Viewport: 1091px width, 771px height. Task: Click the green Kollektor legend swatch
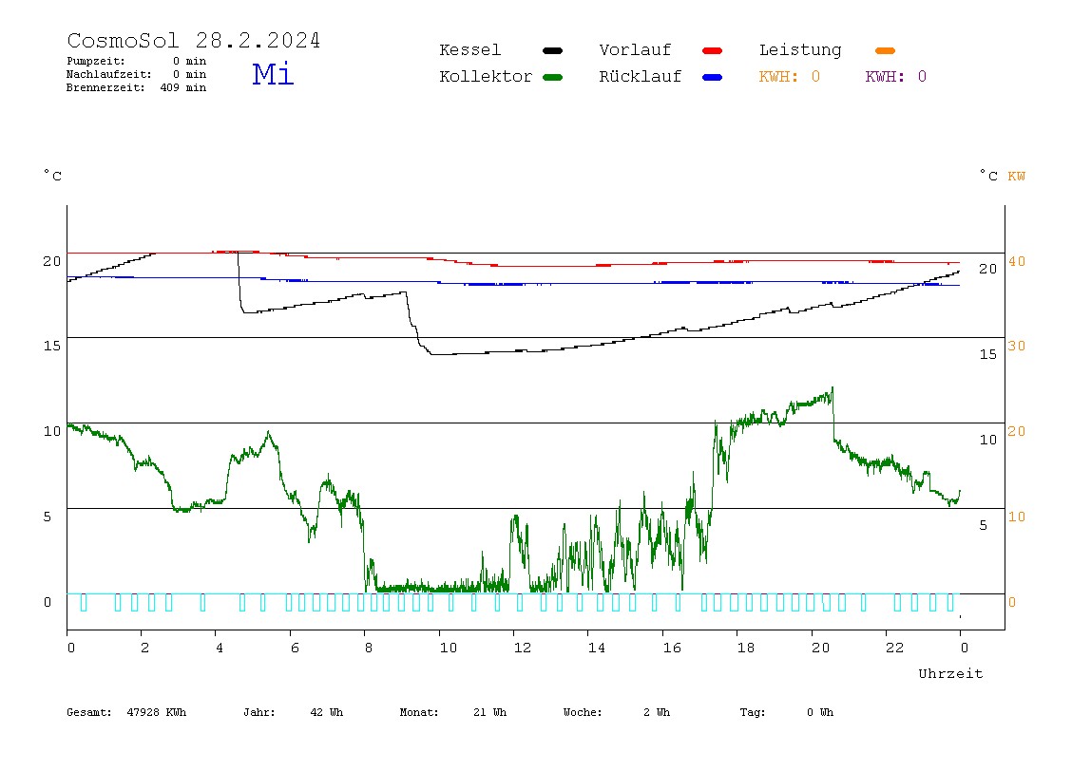pyautogui.click(x=552, y=77)
